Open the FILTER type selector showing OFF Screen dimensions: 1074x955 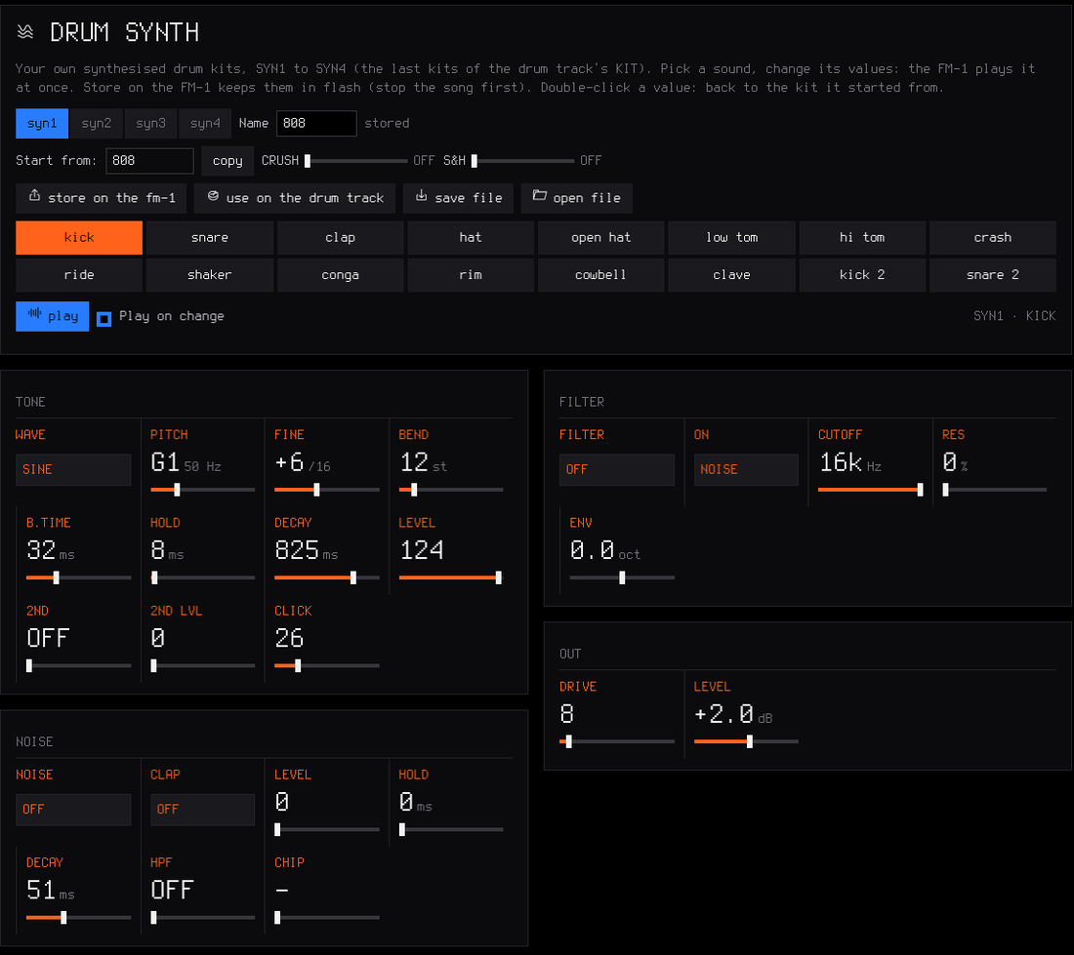coord(617,470)
